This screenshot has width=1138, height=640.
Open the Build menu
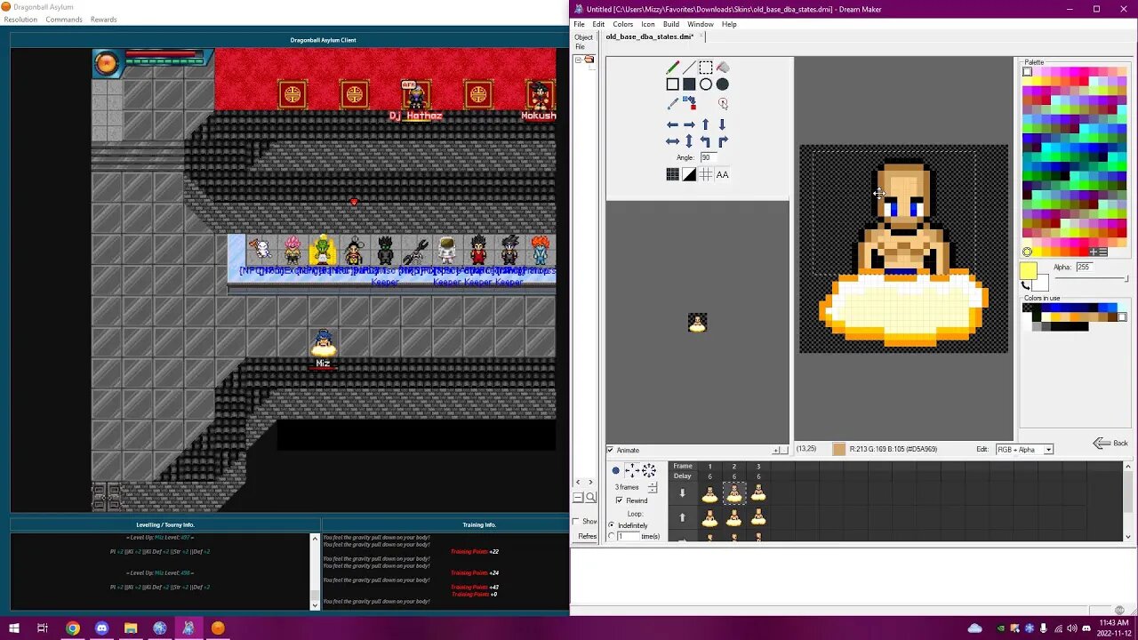671,24
